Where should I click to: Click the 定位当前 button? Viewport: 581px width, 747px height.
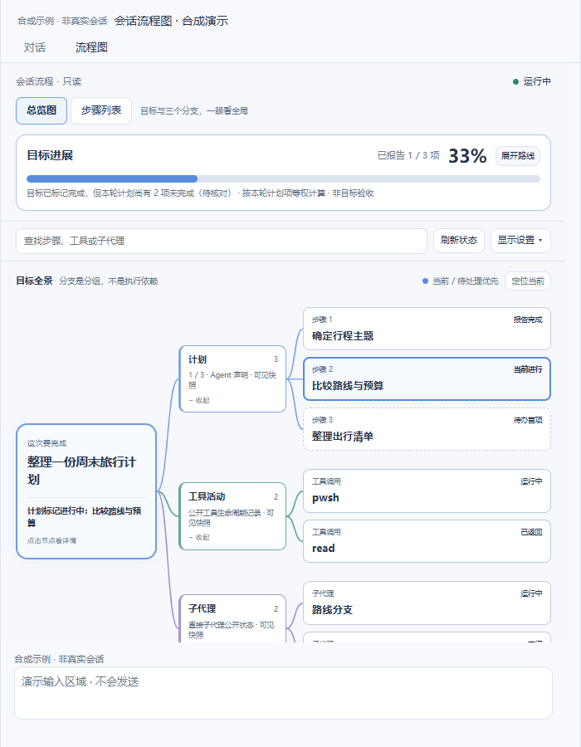pyautogui.click(x=528, y=281)
